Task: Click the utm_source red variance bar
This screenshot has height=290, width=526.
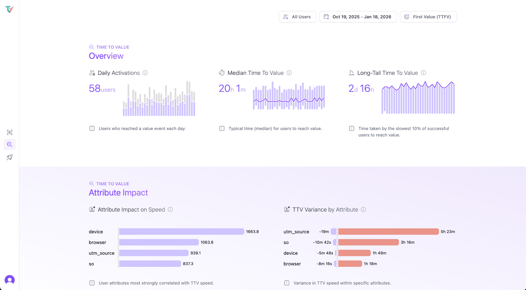Action: click(388, 232)
